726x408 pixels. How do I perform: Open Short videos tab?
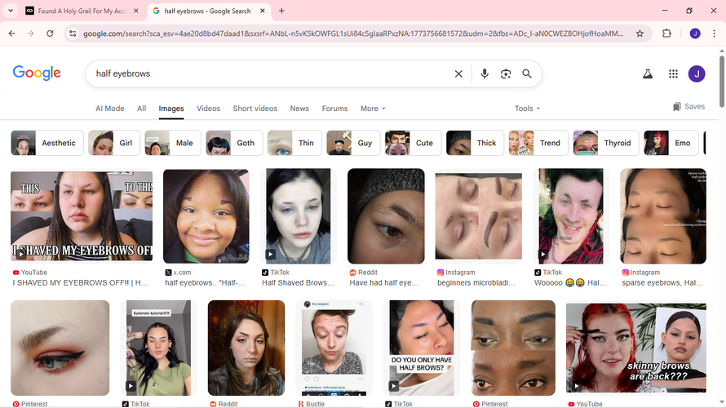point(255,109)
